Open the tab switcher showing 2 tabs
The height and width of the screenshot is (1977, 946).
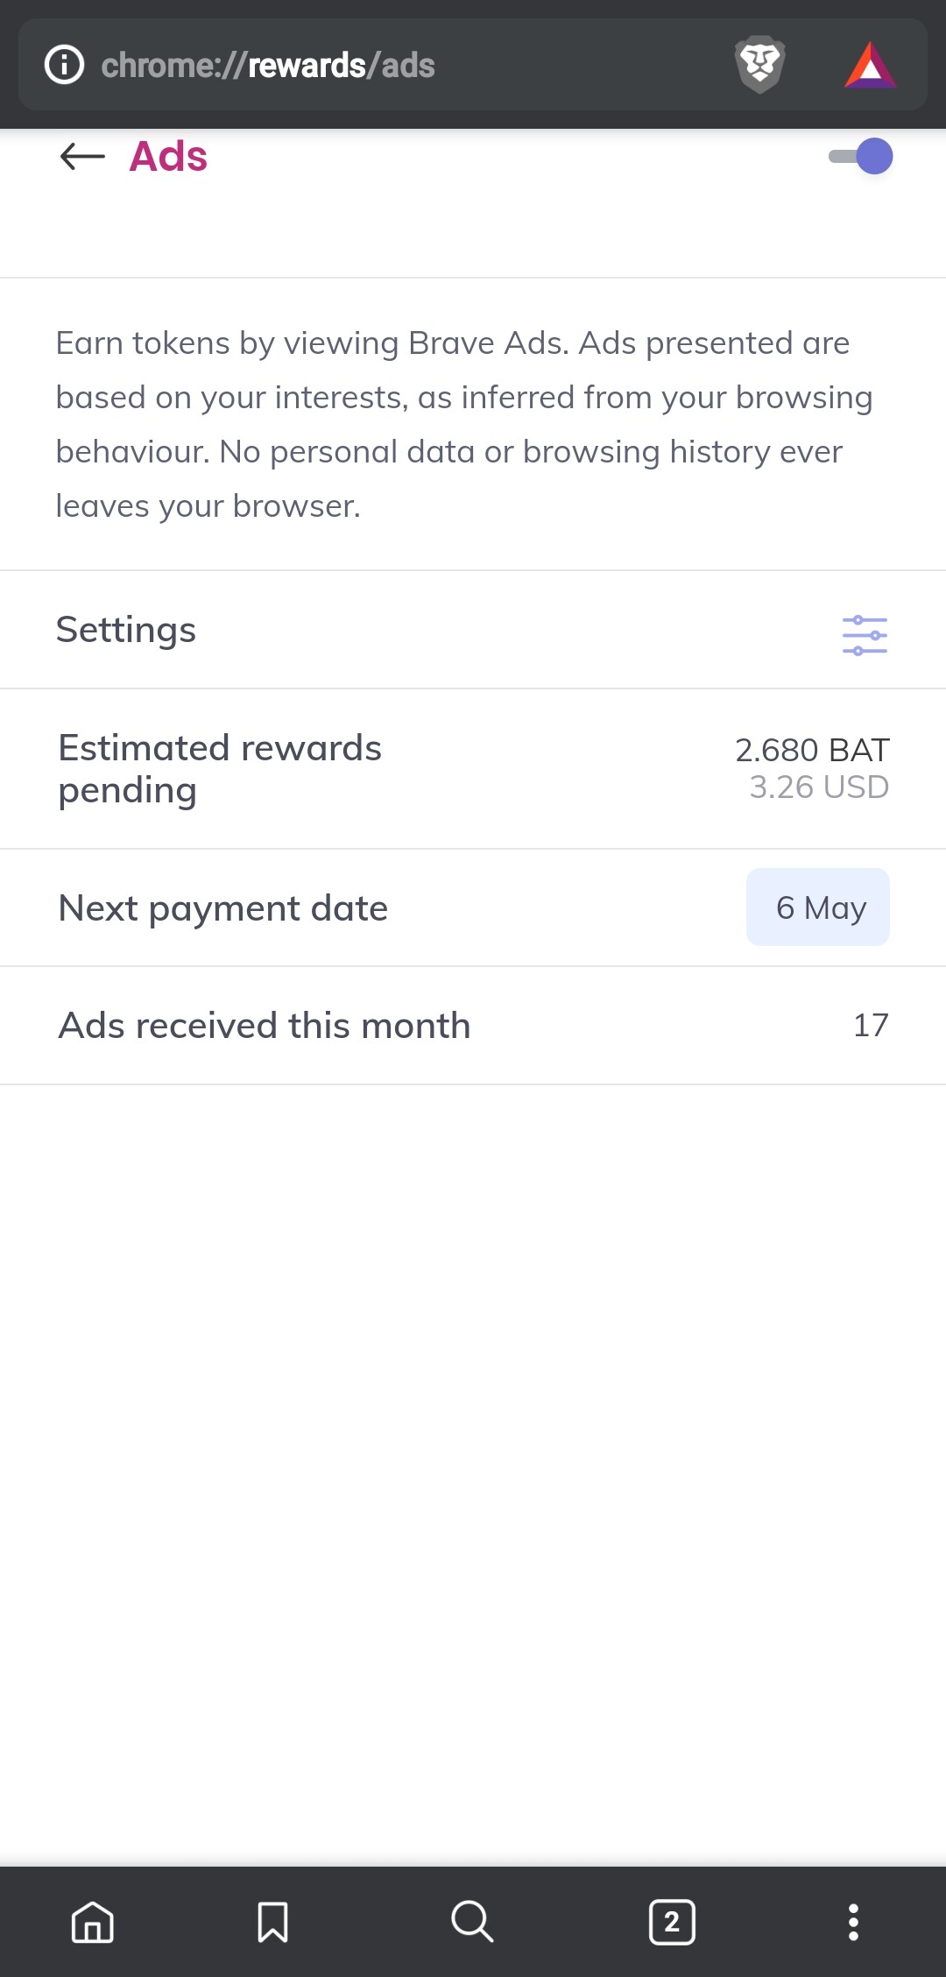point(672,1922)
